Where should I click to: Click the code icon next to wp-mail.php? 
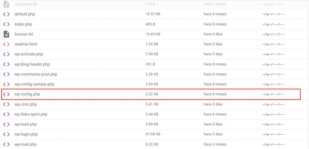click(6, 144)
